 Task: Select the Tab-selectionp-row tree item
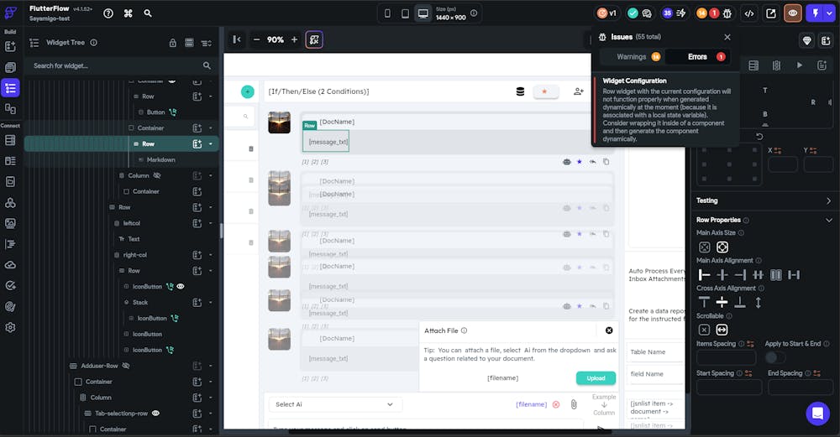click(122, 414)
